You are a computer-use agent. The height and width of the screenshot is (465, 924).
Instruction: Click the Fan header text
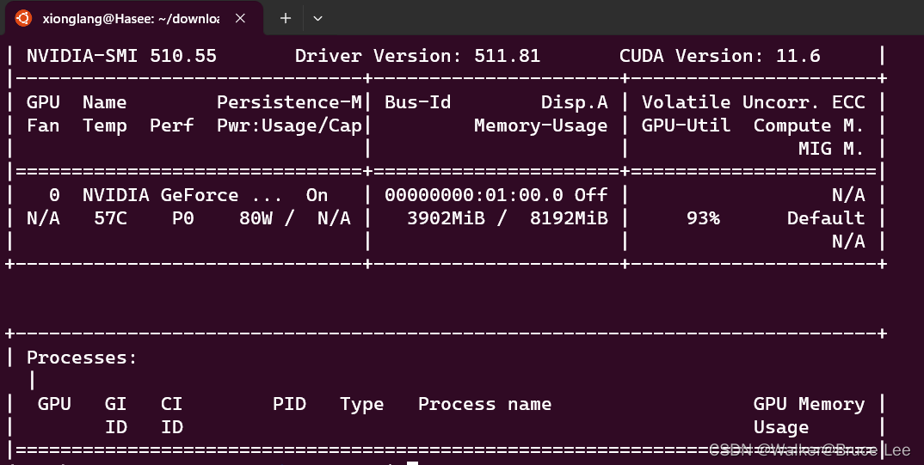[43, 125]
